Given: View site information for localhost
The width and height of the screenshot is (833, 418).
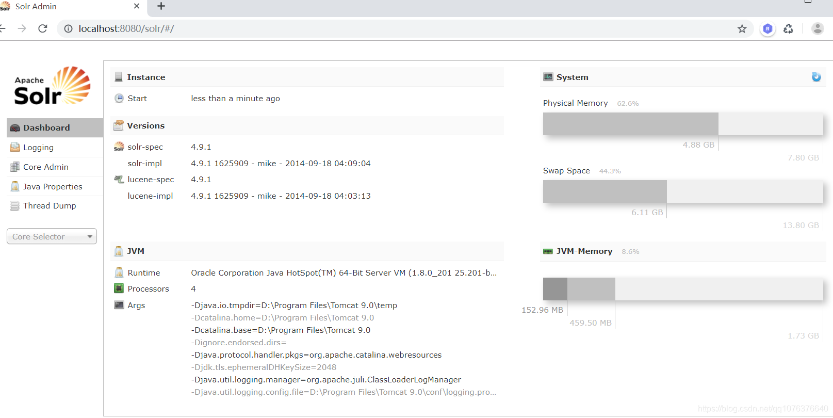Looking at the screenshot, I should (x=68, y=28).
